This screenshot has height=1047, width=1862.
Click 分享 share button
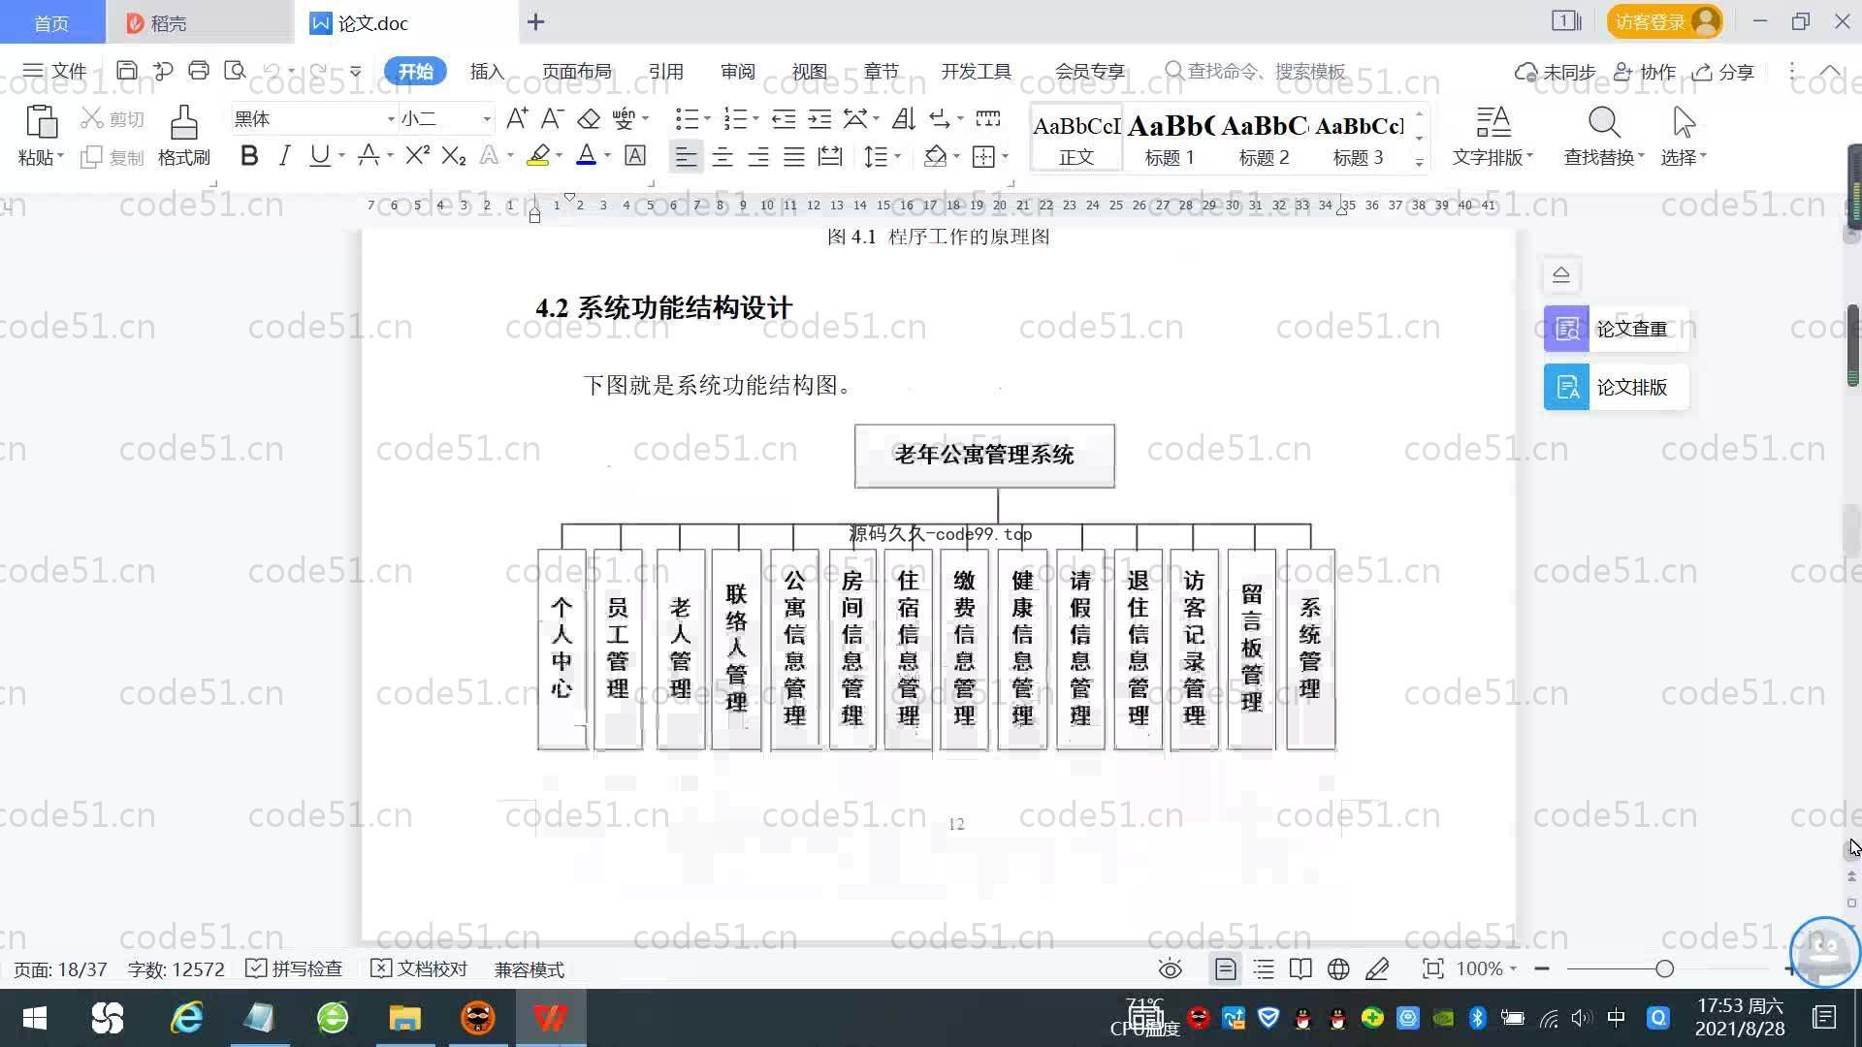pos(1723,72)
